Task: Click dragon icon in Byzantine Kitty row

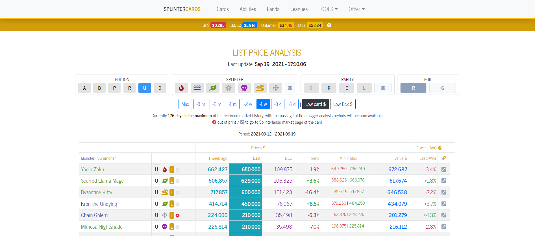Action: point(165,192)
